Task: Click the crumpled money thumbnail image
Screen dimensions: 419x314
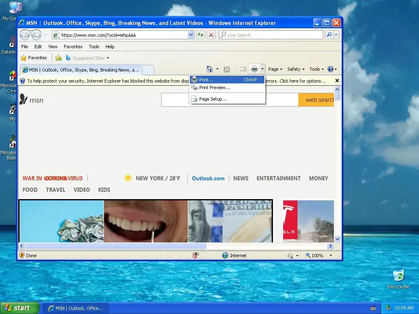Action: click(x=62, y=221)
